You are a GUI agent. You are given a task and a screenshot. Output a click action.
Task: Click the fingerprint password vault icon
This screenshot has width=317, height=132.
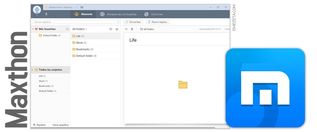(102, 14)
